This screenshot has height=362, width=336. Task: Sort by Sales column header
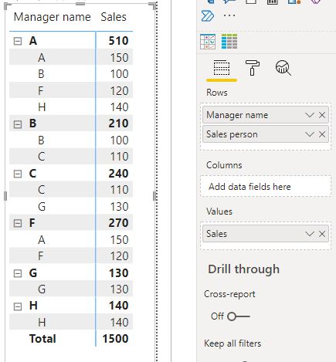[x=114, y=17]
